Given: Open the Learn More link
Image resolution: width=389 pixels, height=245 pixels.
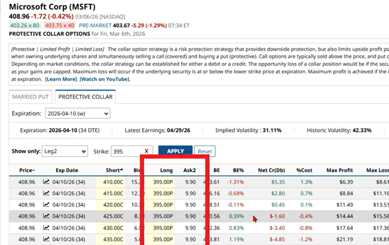Looking at the screenshot, I should [62, 79].
